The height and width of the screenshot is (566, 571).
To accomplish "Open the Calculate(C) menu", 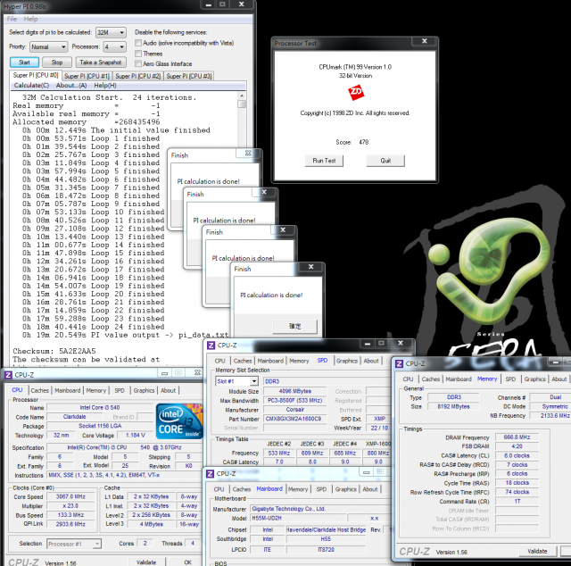I will (x=31, y=86).
